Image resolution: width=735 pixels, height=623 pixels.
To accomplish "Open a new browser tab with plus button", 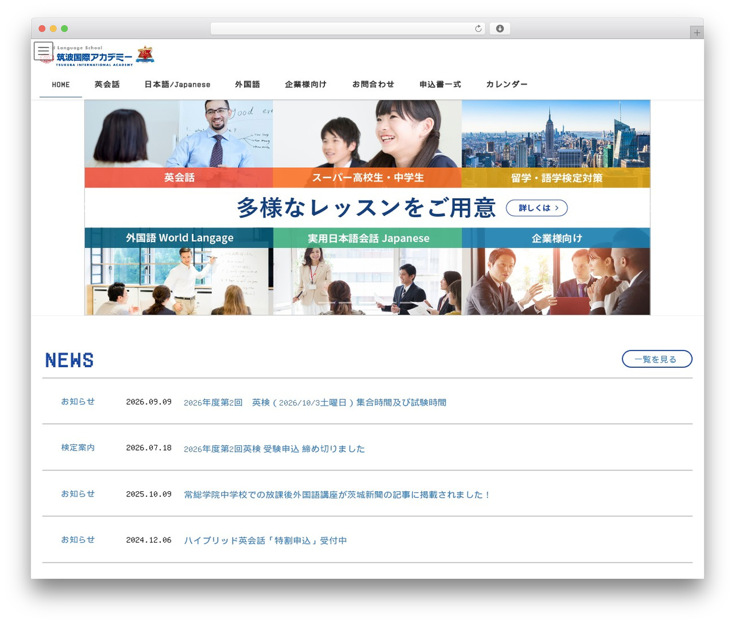I will coord(697,33).
